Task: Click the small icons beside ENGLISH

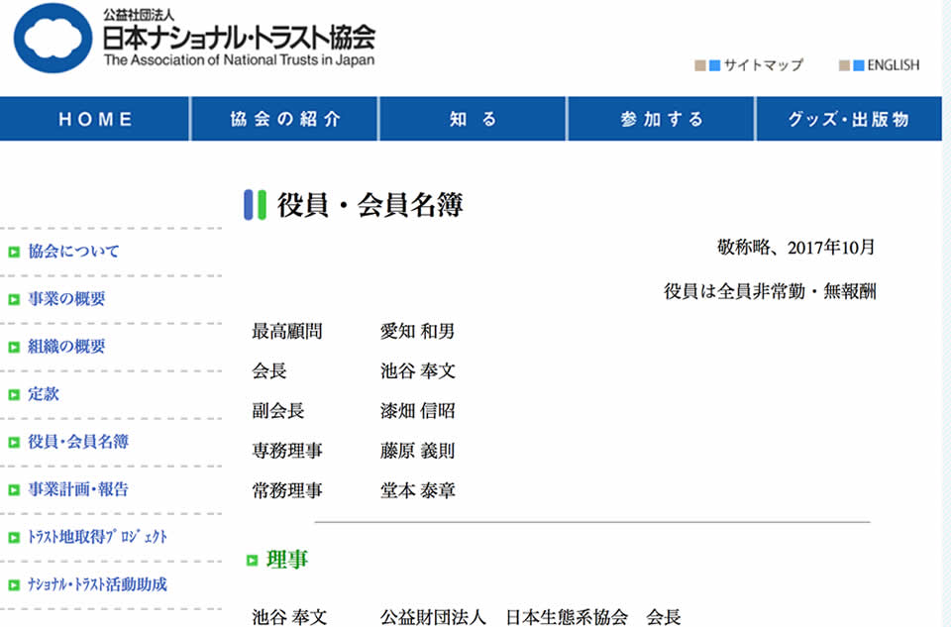Action: tap(852, 65)
